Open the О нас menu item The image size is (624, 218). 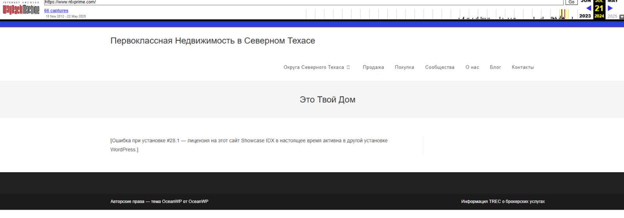click(x=472, y=67)
